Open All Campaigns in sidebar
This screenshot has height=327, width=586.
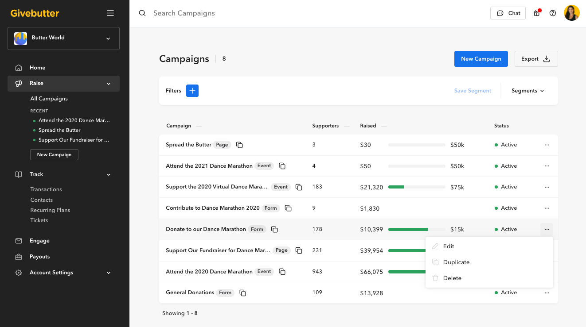(x=49, y=99)
